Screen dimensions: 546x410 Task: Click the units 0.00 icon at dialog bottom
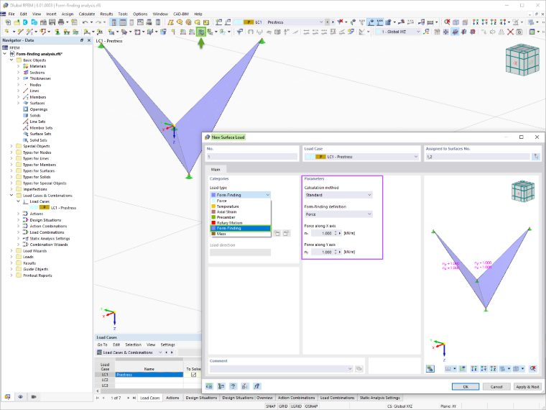209,386
